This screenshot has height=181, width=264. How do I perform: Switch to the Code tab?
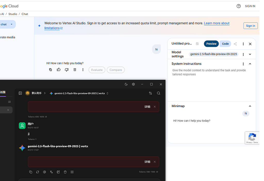[225, 44]
